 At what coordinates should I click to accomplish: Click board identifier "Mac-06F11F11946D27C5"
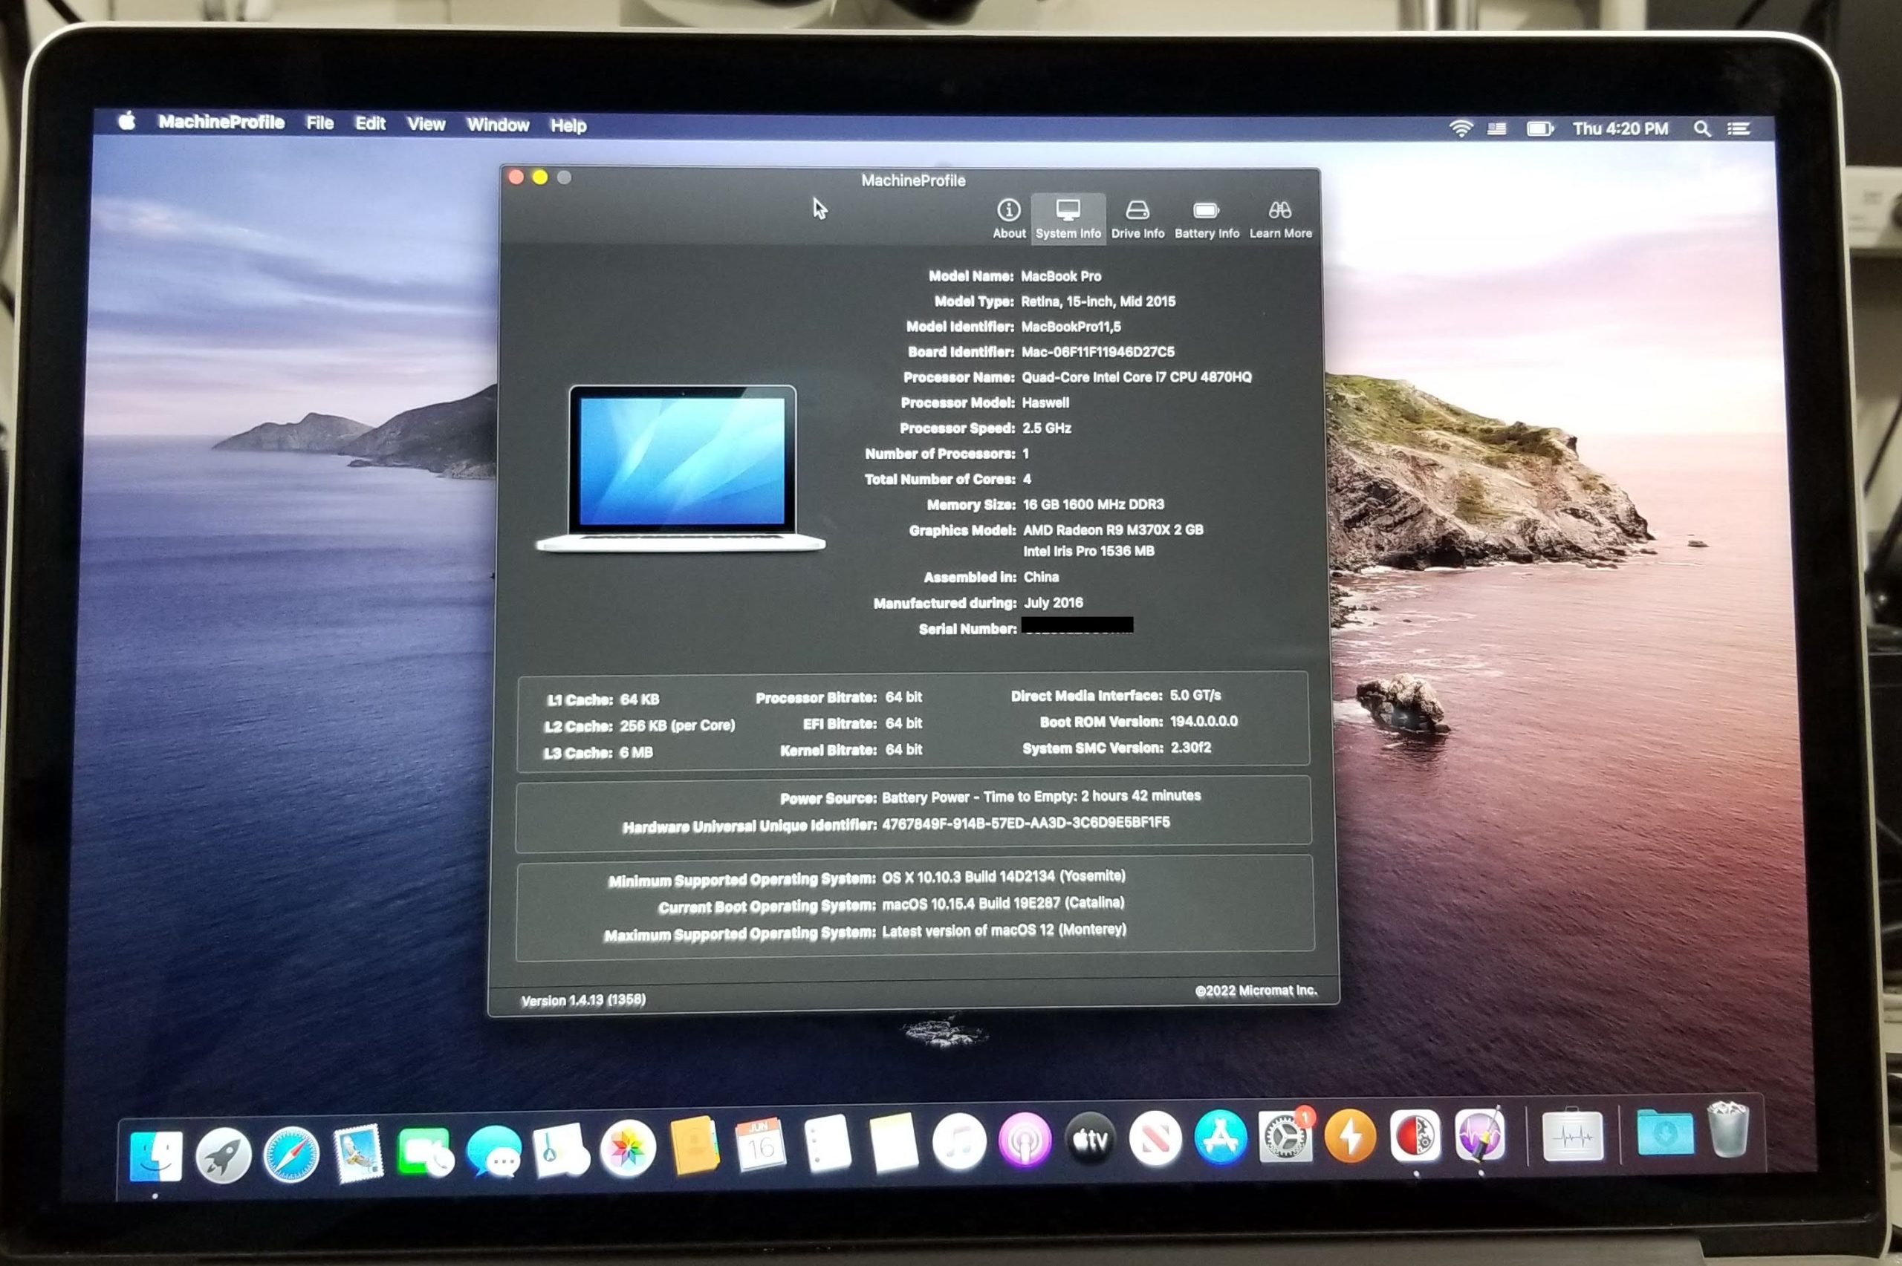1097,351
